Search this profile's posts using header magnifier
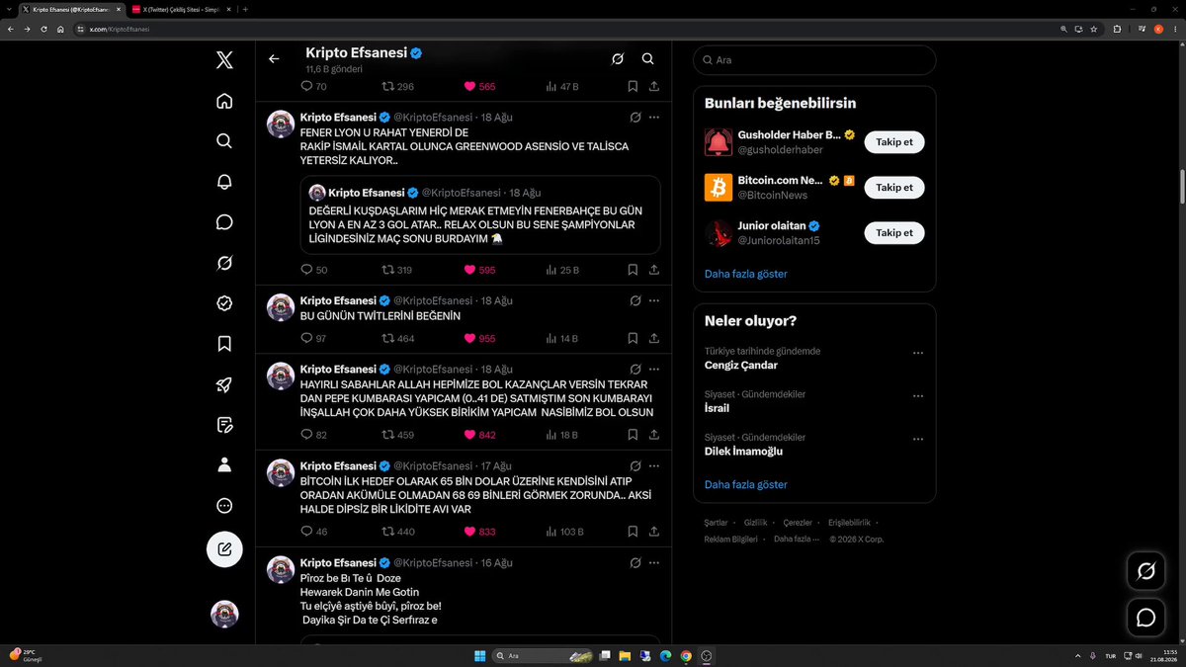 click(x=648, y=59)
